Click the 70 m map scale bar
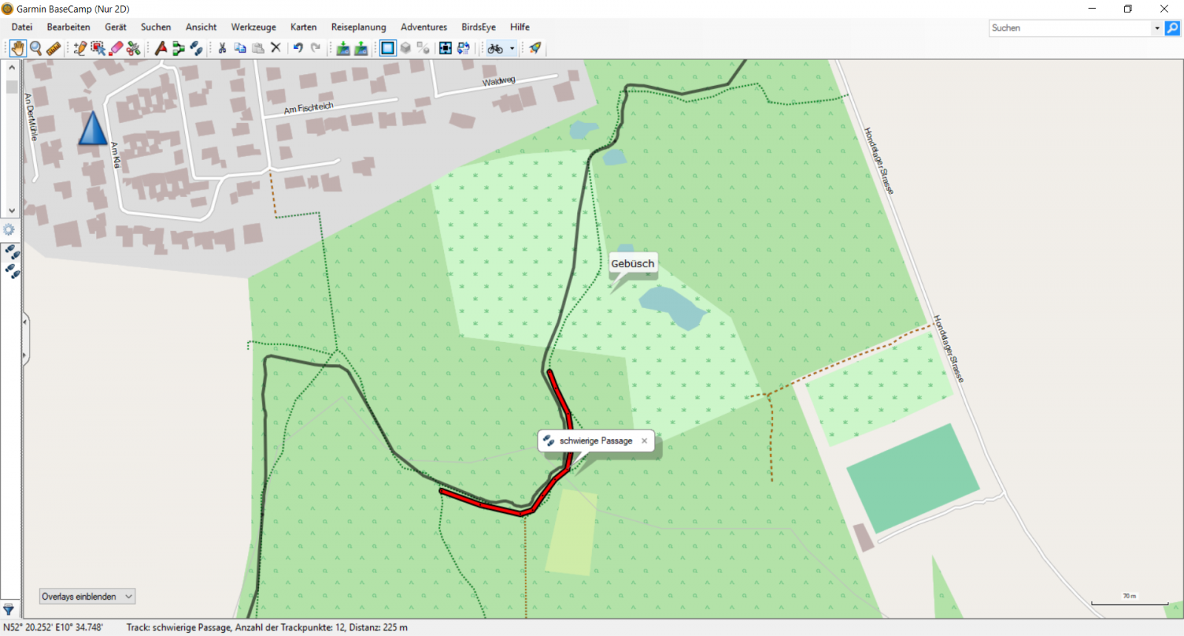Image resolution: width=1184 pixels, height=636 pixels. (x=1129, y=600)
